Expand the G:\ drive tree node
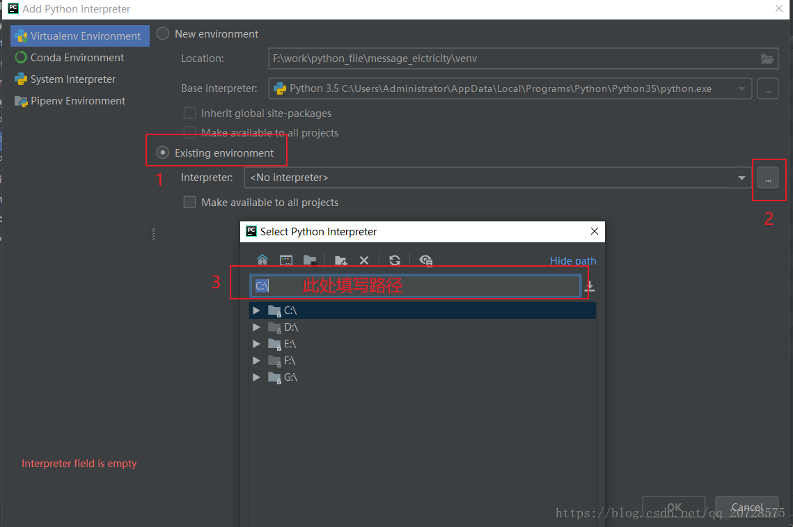 (x=256, y=377)
